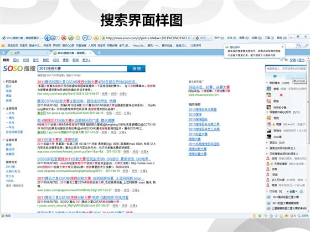Open result 腾讯CSTAR创新大赛全国巡讲

tap(77, 101)
